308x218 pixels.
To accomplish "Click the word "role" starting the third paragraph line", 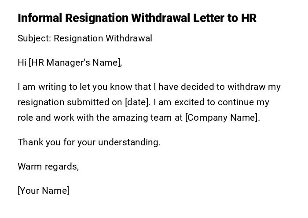I will coord(26,118).
